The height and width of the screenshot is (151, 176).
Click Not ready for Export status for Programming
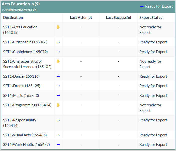point(150,108)
